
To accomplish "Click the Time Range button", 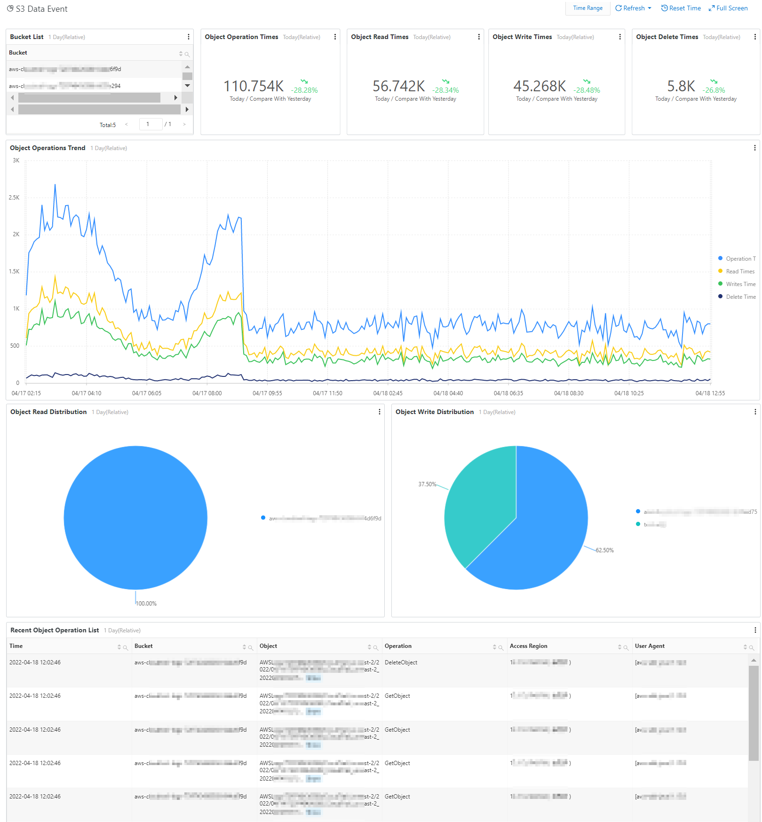I will click(x=587, y=8).
